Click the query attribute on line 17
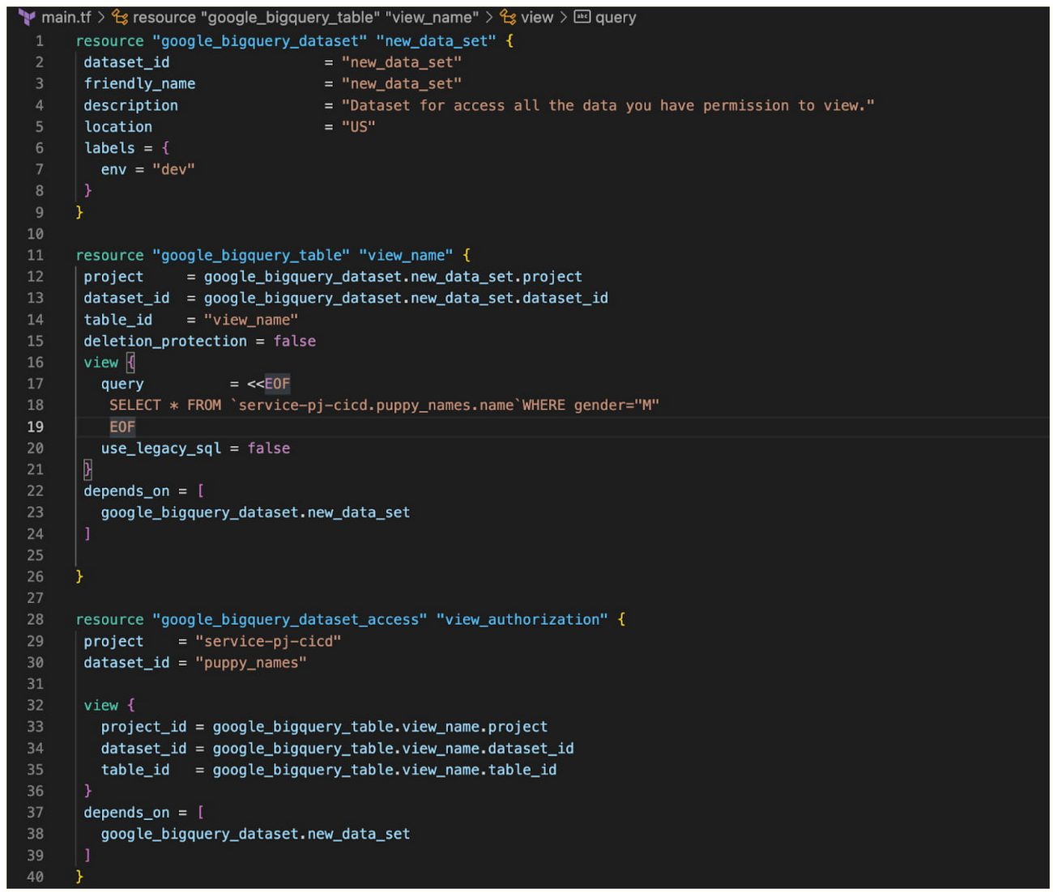1053x892 pixels. tap(122, 384)
